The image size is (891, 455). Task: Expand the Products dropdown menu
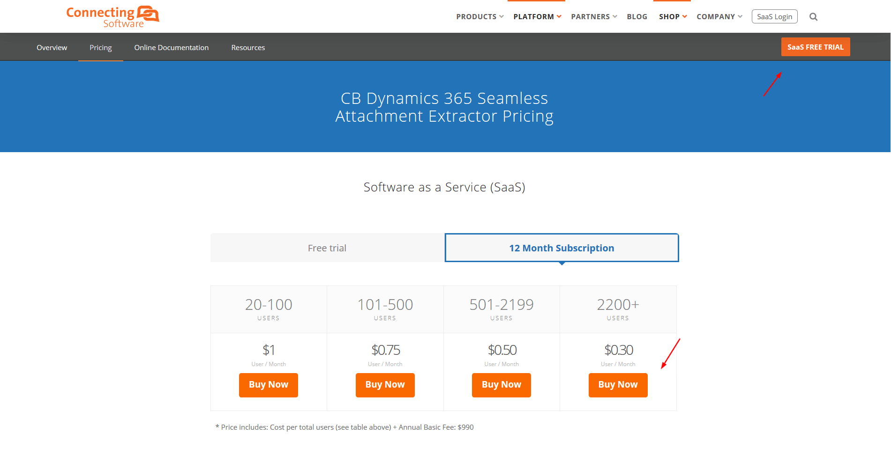point(480,17)
